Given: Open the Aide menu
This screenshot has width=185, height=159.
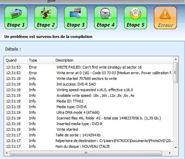Looking at the screenshot, I should 51,1.
